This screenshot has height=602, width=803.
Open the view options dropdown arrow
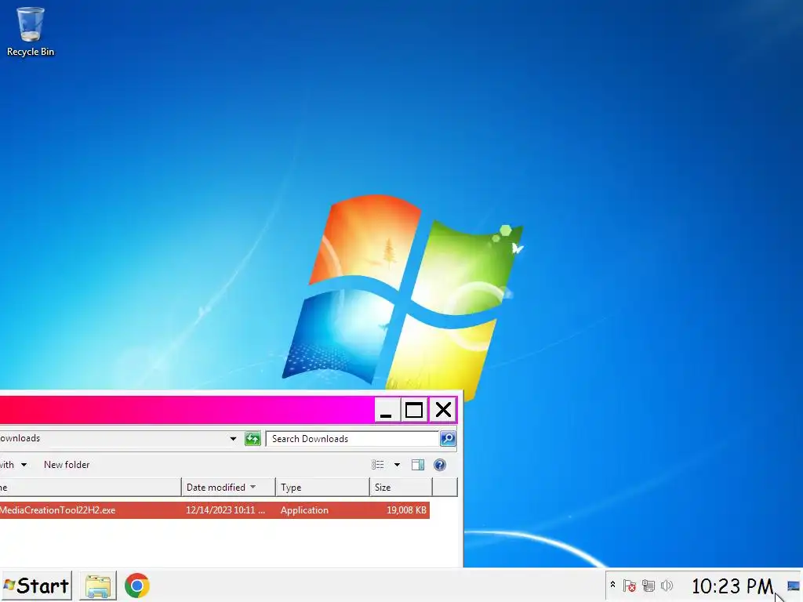[x=397, y=465]
